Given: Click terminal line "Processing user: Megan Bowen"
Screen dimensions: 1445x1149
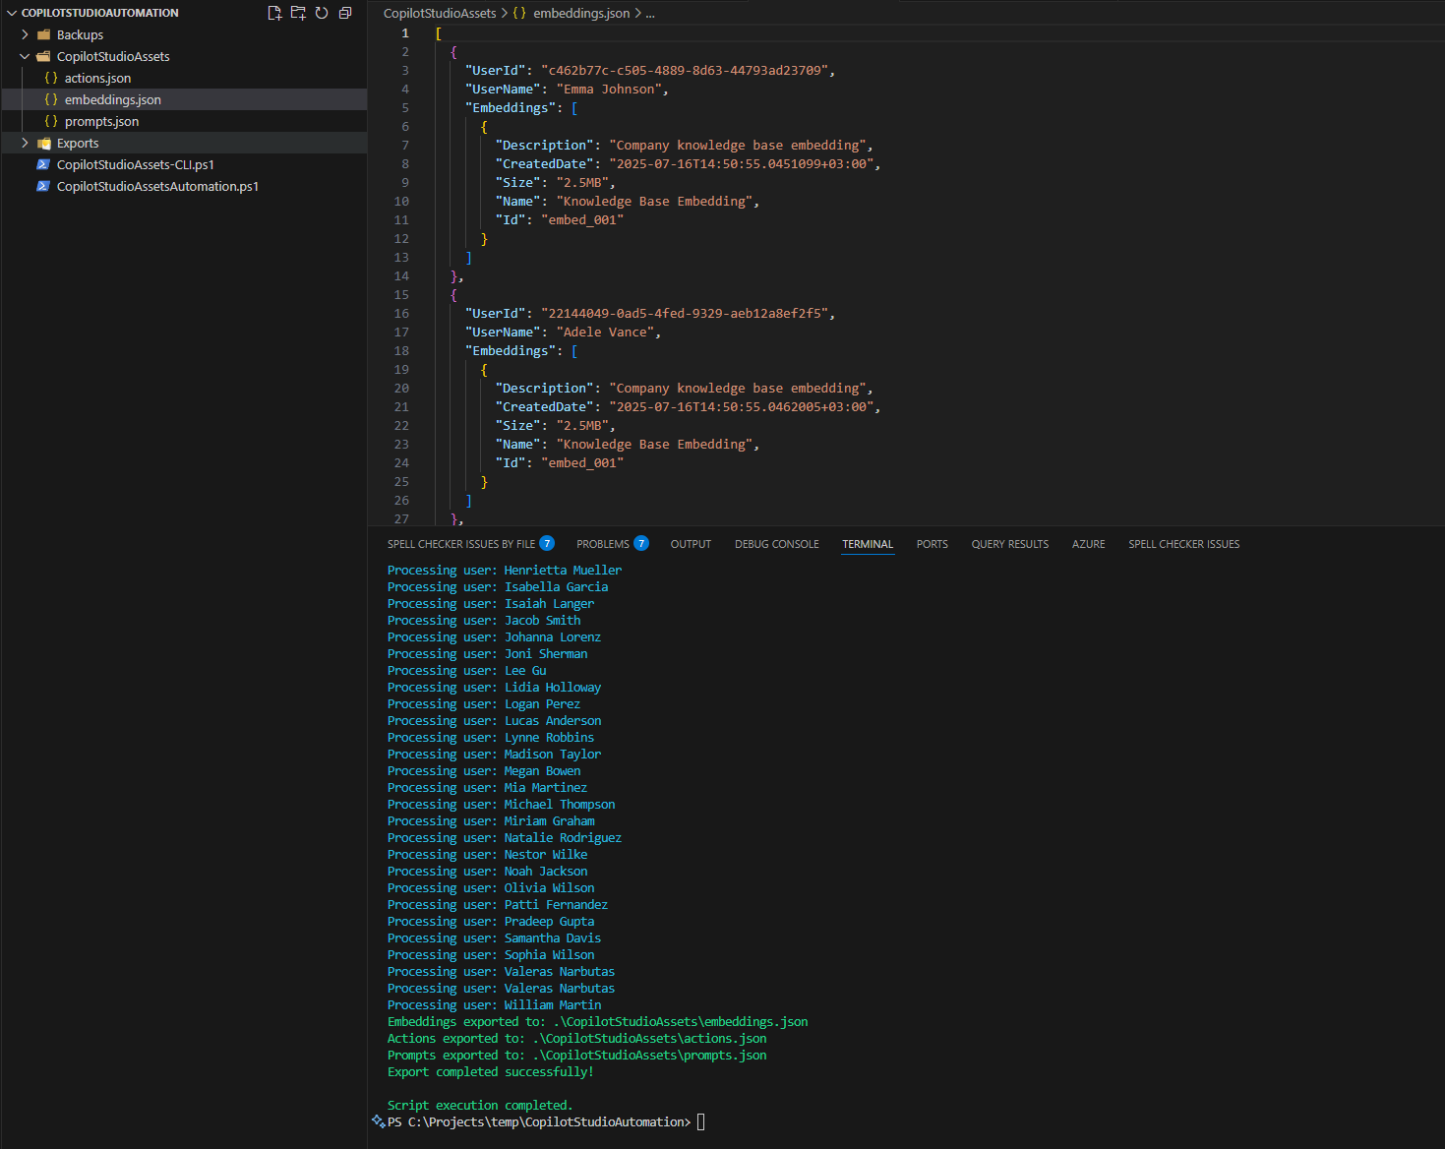Looking at the screenshot, I should tap(484, 771).
